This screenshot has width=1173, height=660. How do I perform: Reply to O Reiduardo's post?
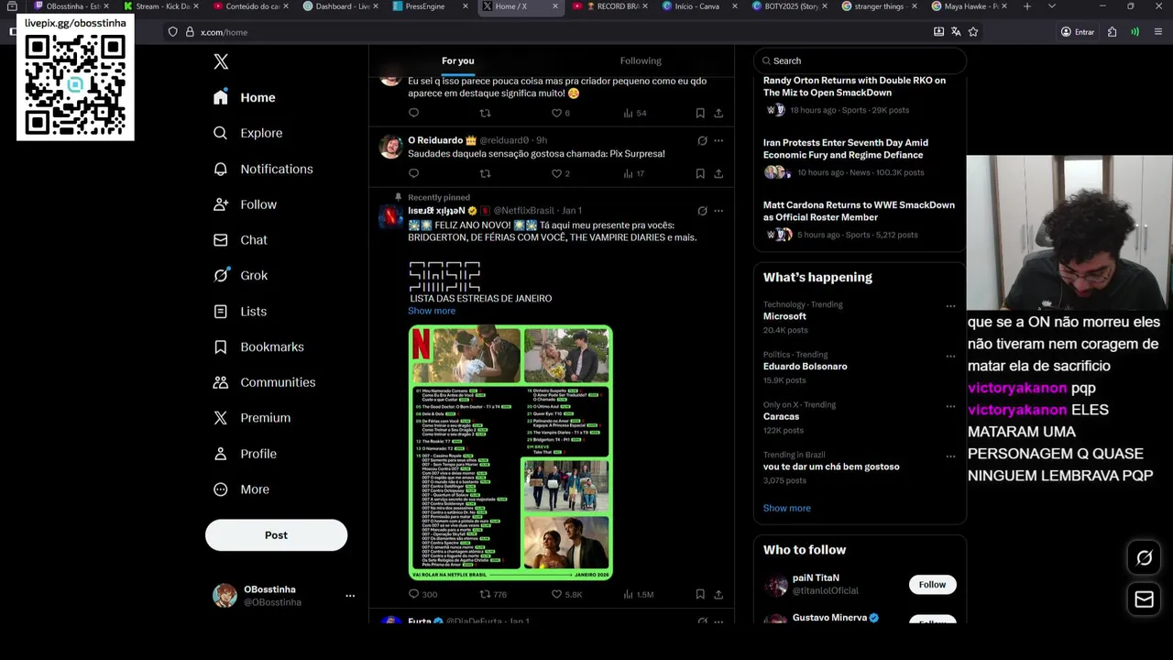(413, 173)
